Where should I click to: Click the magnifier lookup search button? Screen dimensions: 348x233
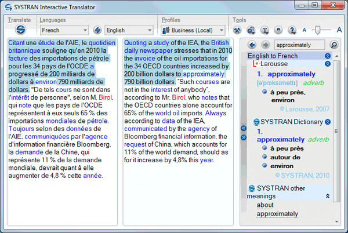(x=334, y=45)
